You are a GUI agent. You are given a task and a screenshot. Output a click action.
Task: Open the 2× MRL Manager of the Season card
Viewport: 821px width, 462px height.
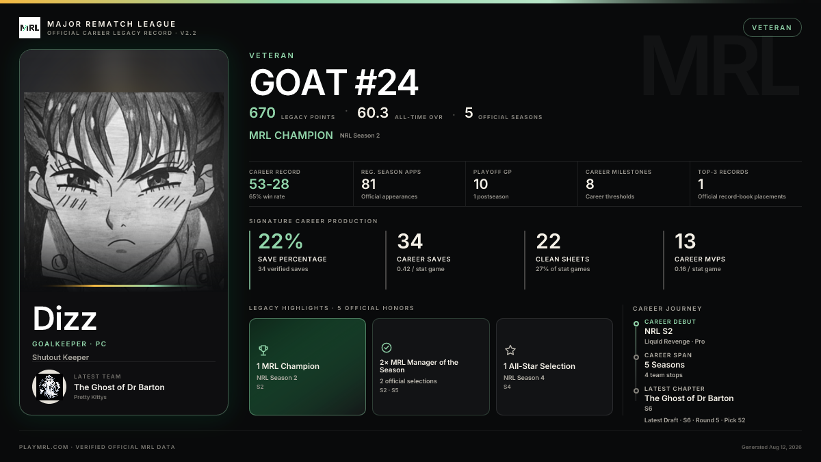pyautogui.click(x=431, y=367)
